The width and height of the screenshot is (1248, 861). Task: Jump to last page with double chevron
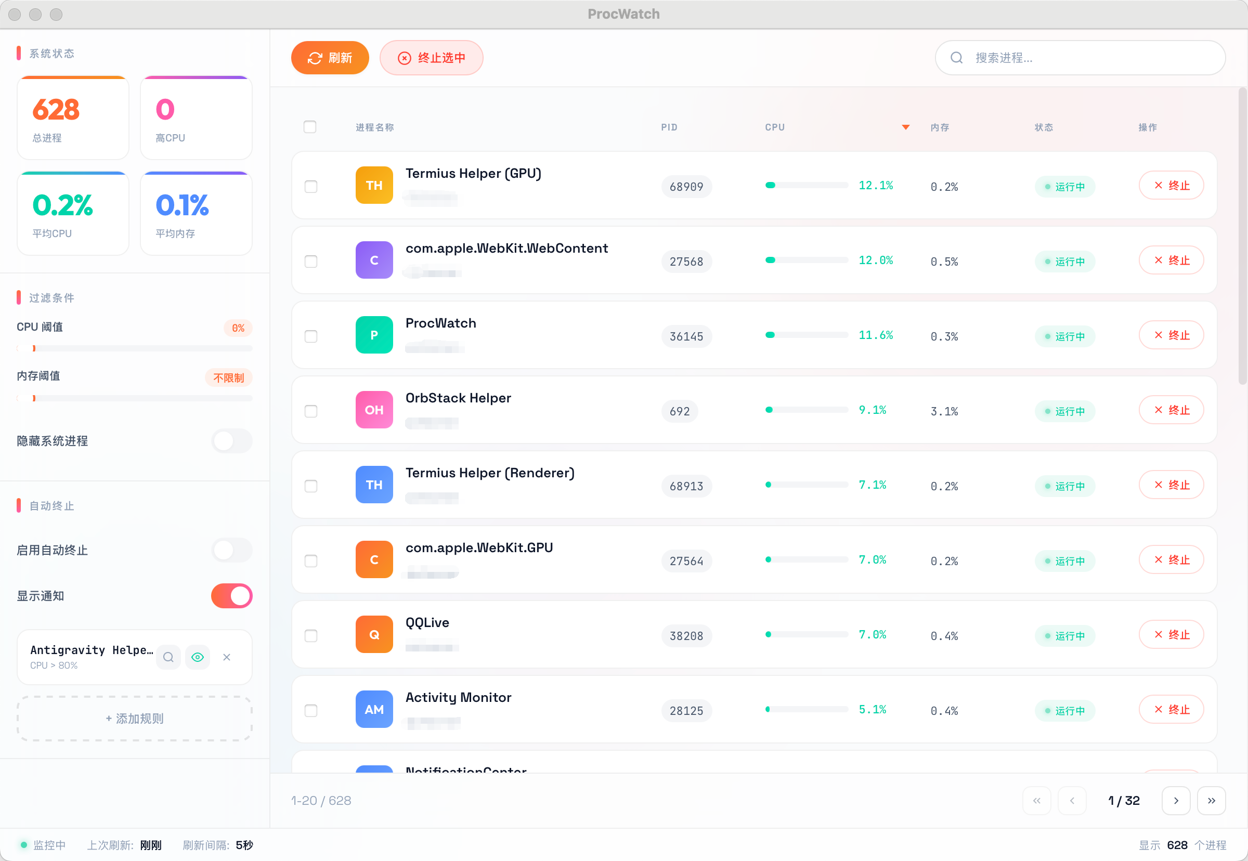[1211, 801]
